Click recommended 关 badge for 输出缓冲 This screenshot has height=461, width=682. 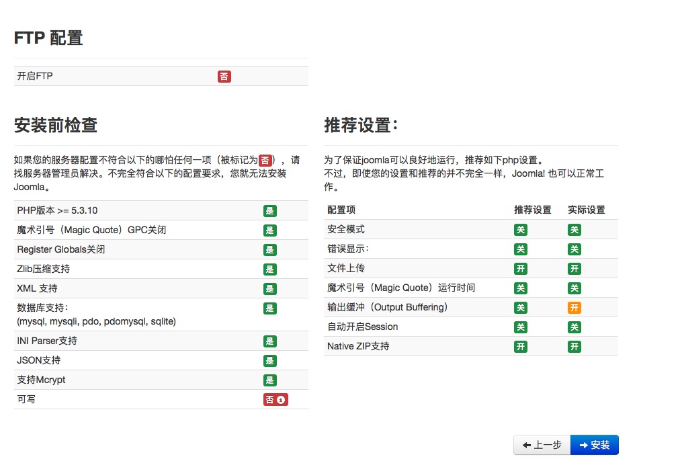tap(520, 308)
